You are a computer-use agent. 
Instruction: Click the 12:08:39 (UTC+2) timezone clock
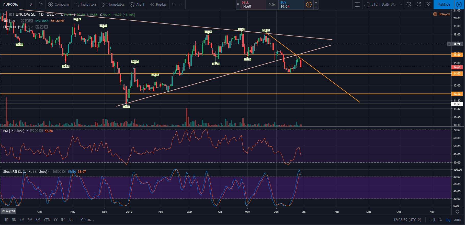(x=407, y=220)
